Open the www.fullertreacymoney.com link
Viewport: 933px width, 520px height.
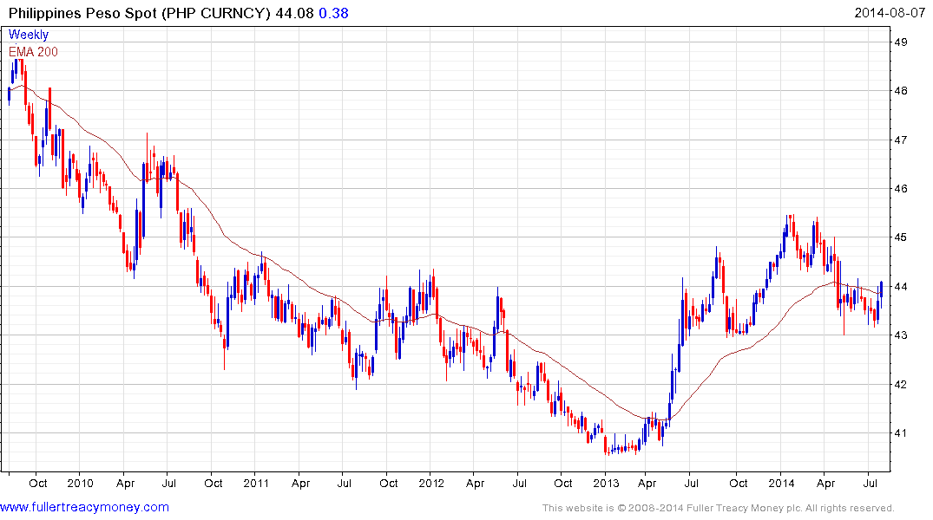pyautogui.click(x=84, y=508)
